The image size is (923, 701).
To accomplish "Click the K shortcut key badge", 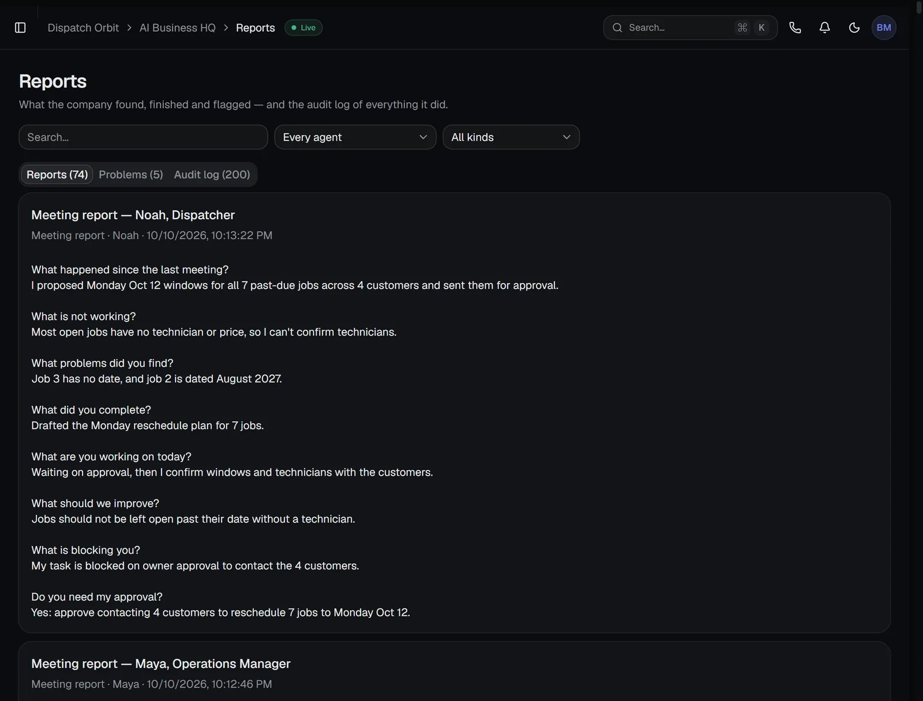I will 761,28.
